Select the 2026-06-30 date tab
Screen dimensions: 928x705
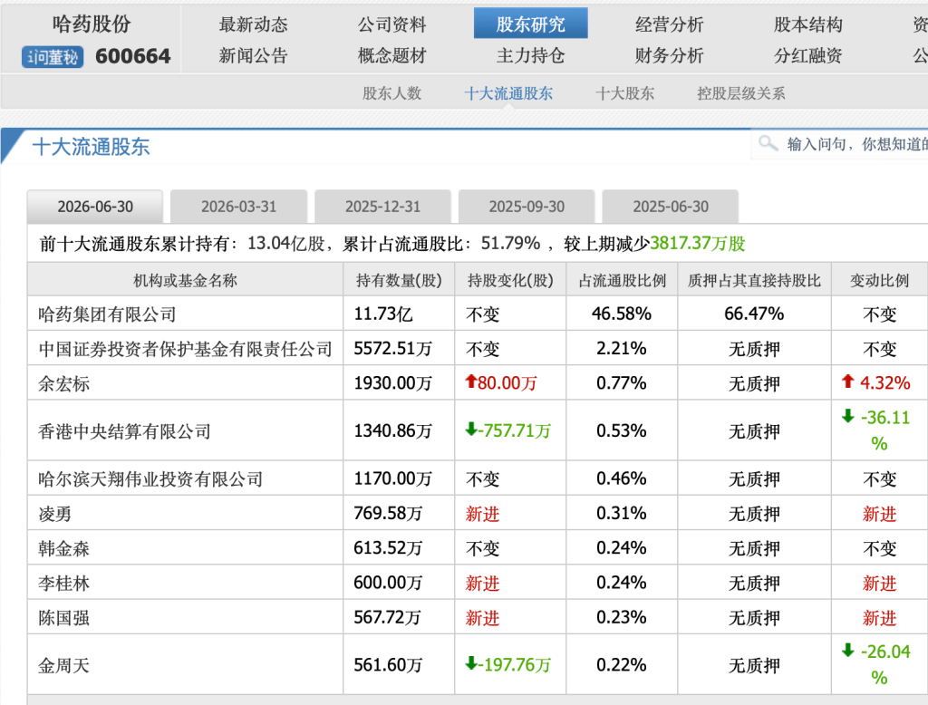(x=94, y=207)
